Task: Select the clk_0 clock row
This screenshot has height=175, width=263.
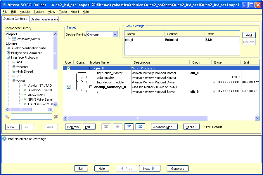Action: point(182,40)
